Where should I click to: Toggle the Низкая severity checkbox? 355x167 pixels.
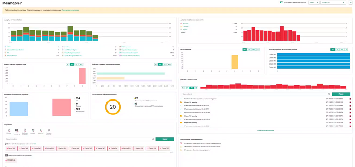pos(181,29)
